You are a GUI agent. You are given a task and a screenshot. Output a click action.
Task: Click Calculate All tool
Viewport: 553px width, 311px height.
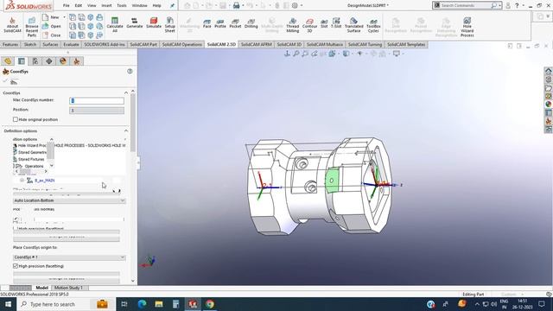click(115, 25)
